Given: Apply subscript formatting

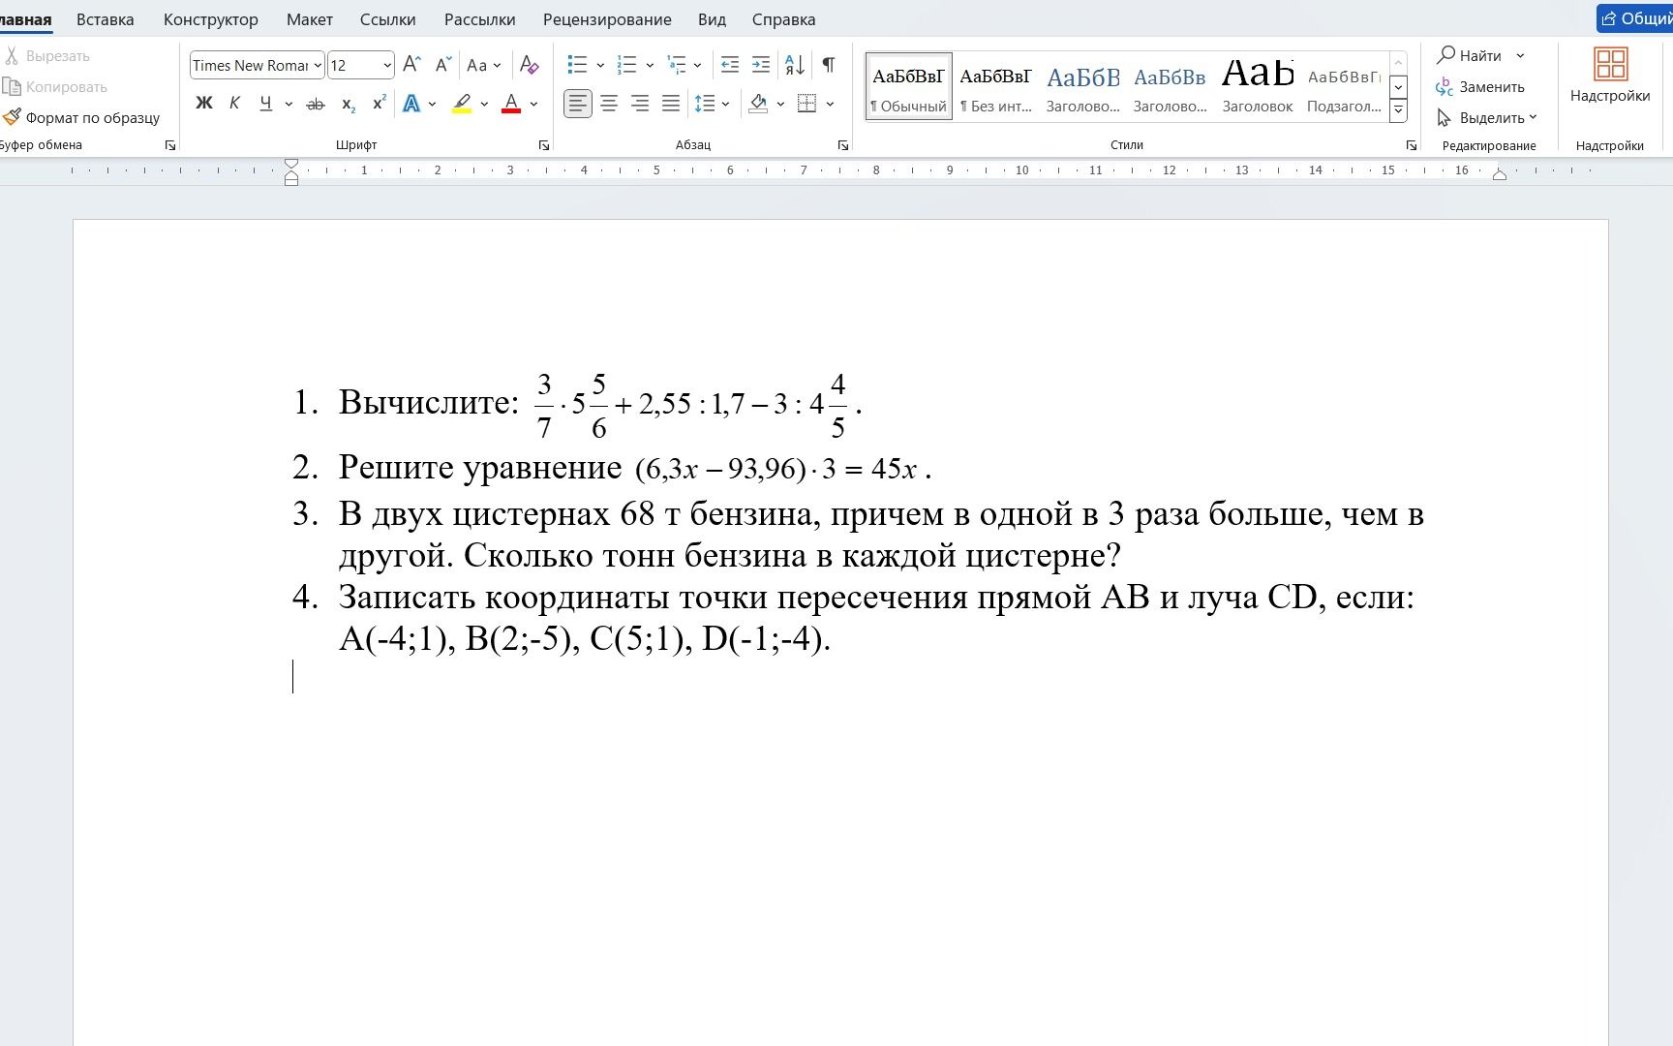Looking at the screenshot, I should tap(349, 104).
